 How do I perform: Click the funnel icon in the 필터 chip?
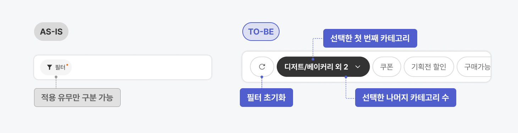pyautogui.click(x=50, y=67)
